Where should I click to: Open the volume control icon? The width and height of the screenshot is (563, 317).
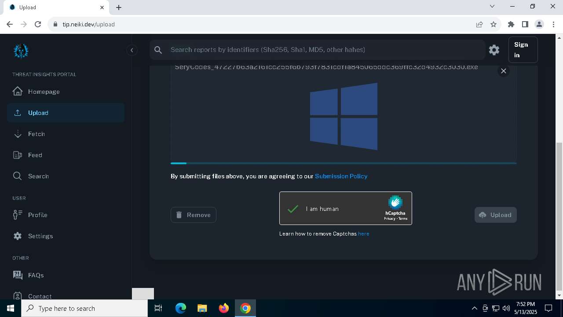pos(506,308)
